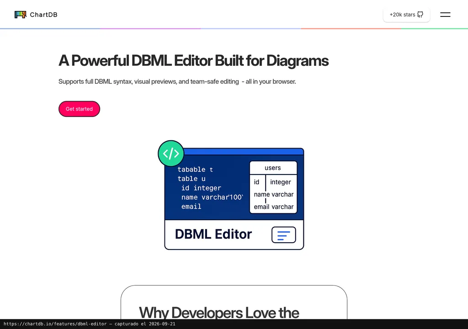The image size is (468, 329).
Task: Click the 'Supports full DBML syntax' subtitle
Action: point(177,81)
